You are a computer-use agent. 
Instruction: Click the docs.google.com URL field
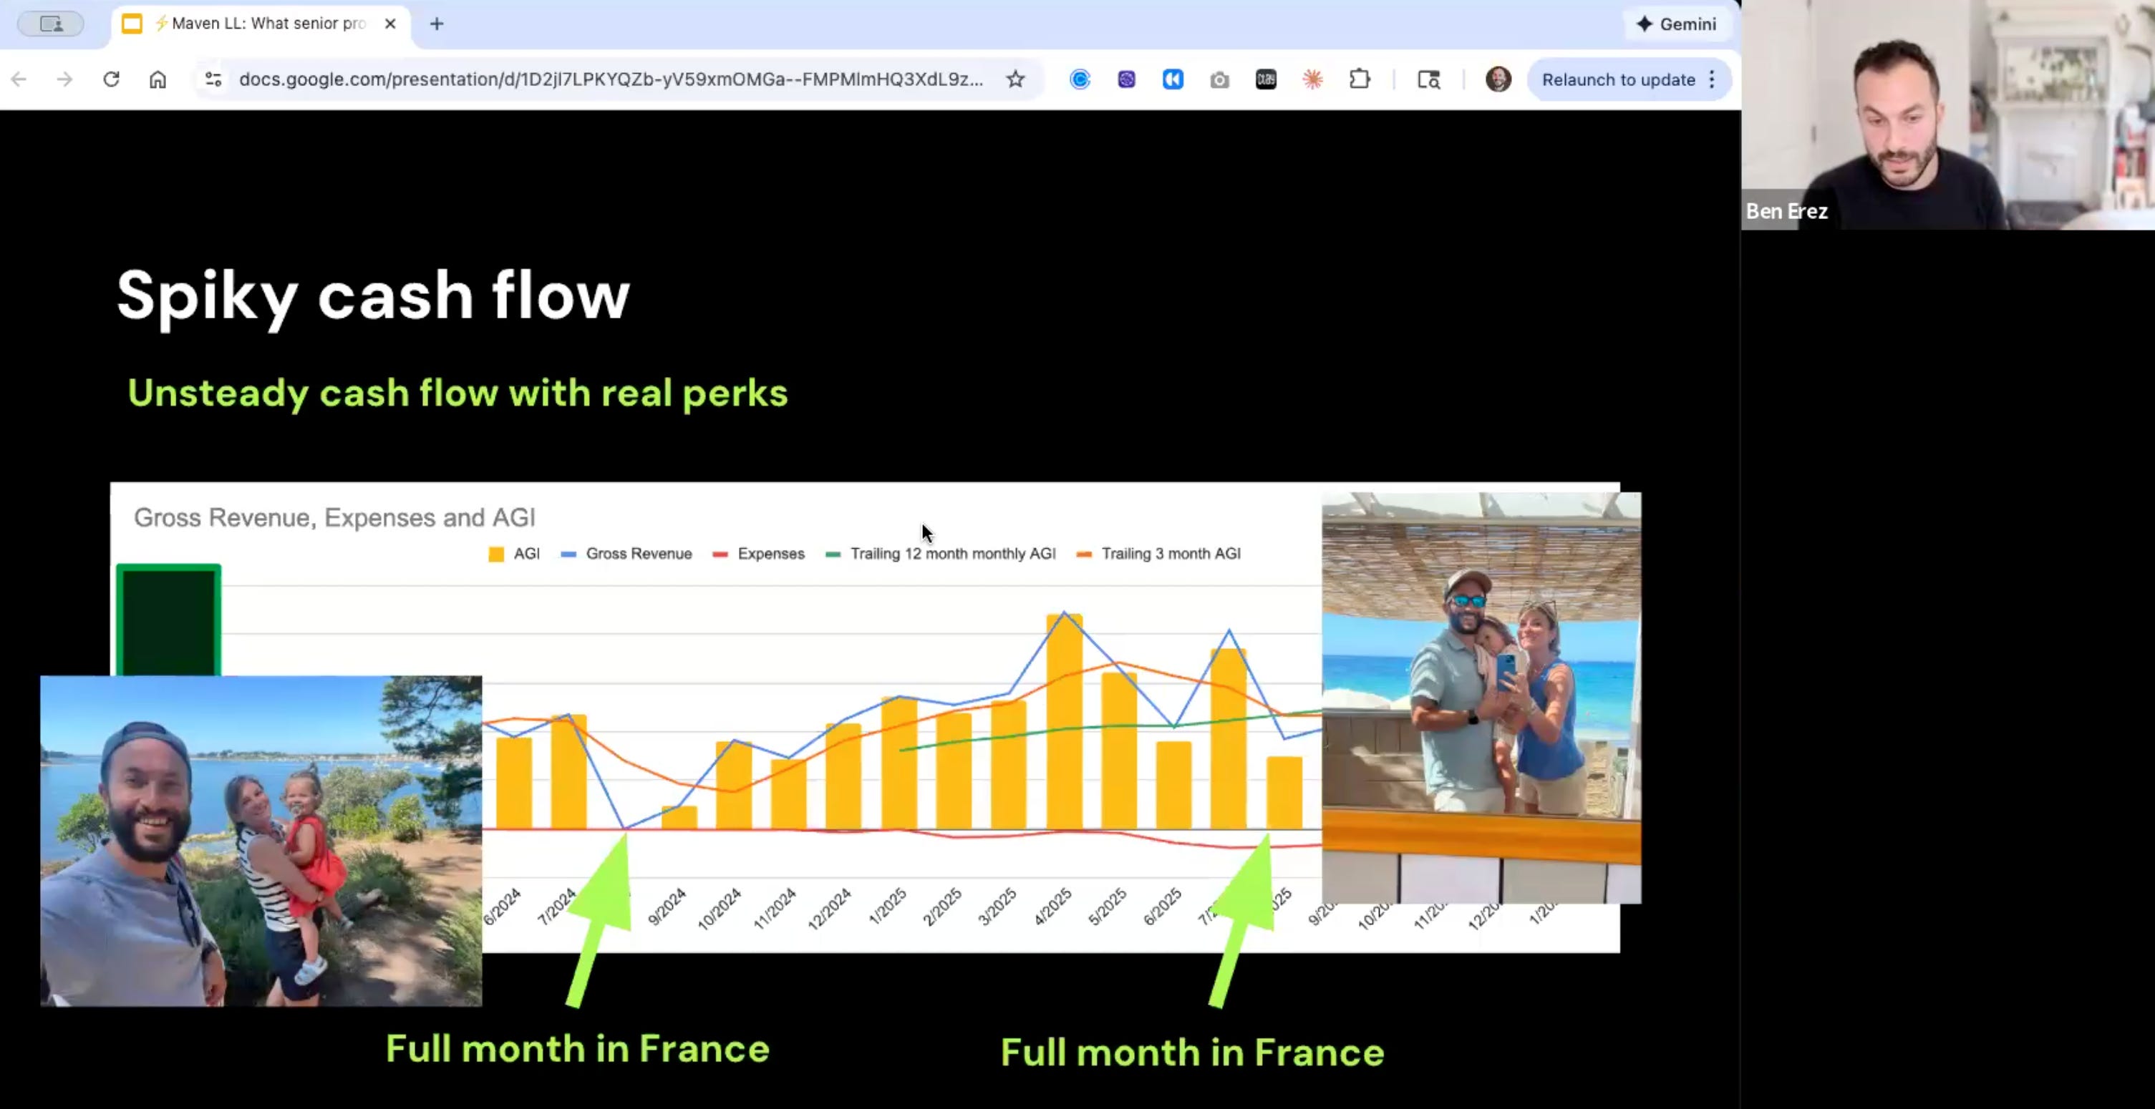tap(611, 79)
